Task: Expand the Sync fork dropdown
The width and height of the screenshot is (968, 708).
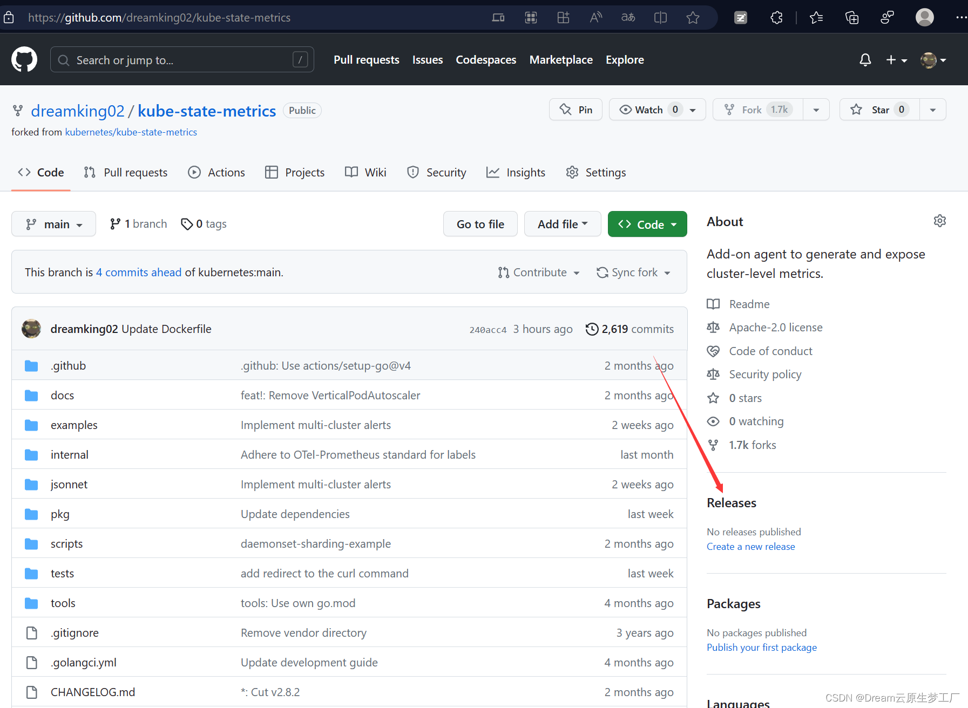Action: pyautogui.click(x=633, y=273)
